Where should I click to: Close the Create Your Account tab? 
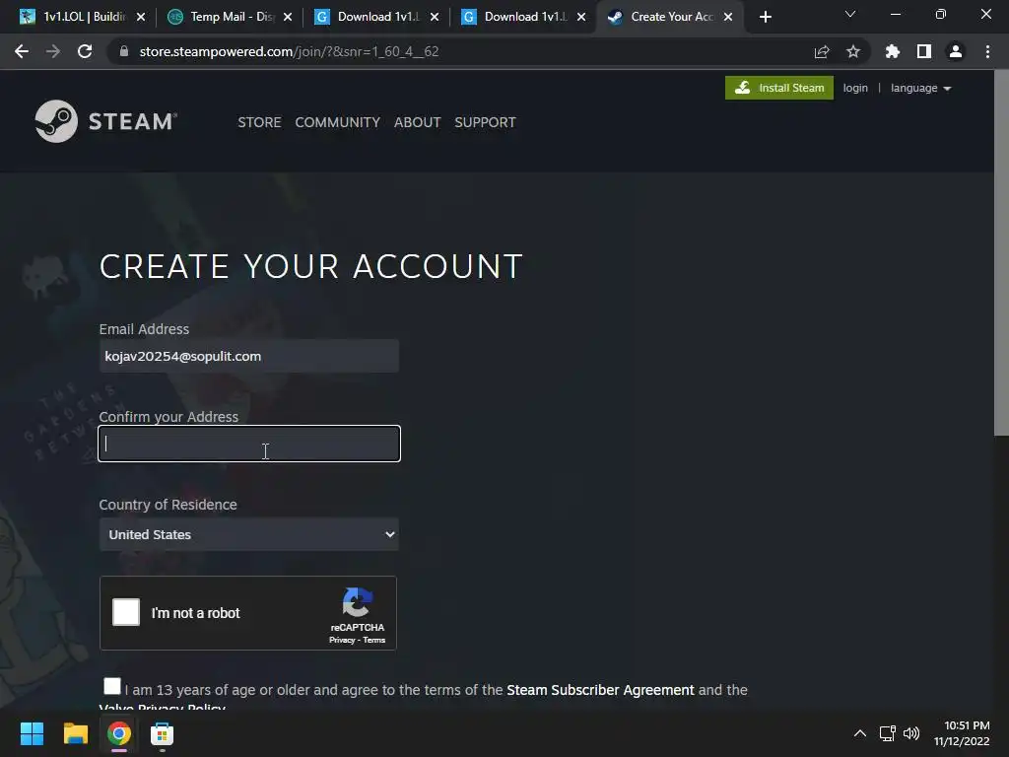728,17
